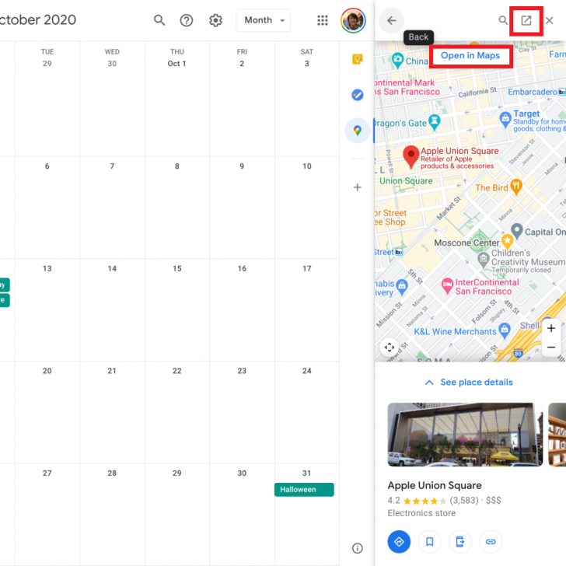Click the Get add-ons plus icon
The width and height of the screenshot is (566, 566).
coord(358,187)
